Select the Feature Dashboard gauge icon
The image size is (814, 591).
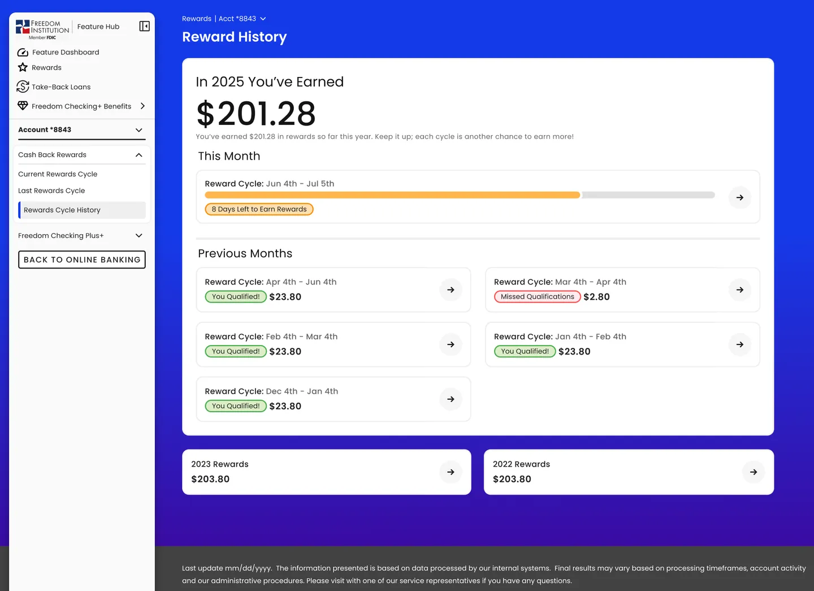pos(23,52)
